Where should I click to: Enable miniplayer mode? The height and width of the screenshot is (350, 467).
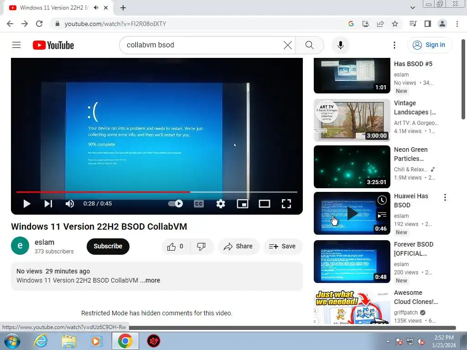(243, 204)
